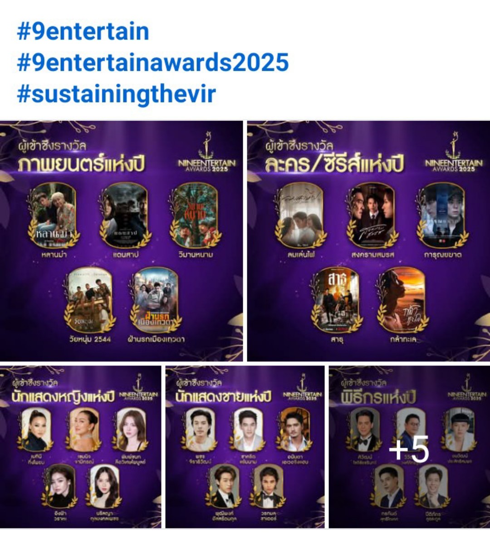Open the #9entertainawards2025 hashtag link
The image size is (490, 533).
pyautogui.click(x=153, y=62)
